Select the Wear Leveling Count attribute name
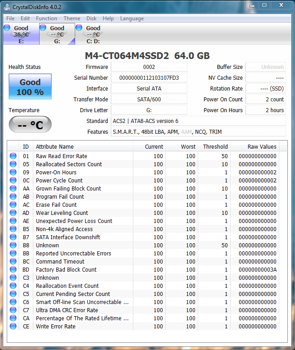 pyautogui.click(x=62, y=213)
